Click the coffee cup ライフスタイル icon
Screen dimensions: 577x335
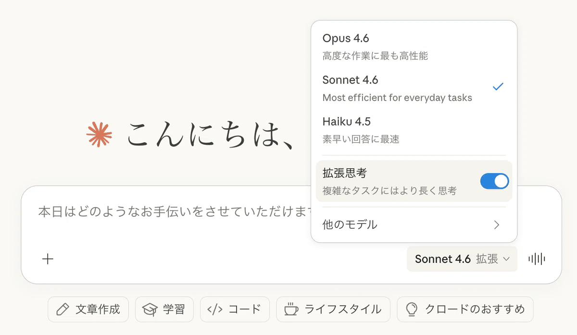click(x=291, y=309)
